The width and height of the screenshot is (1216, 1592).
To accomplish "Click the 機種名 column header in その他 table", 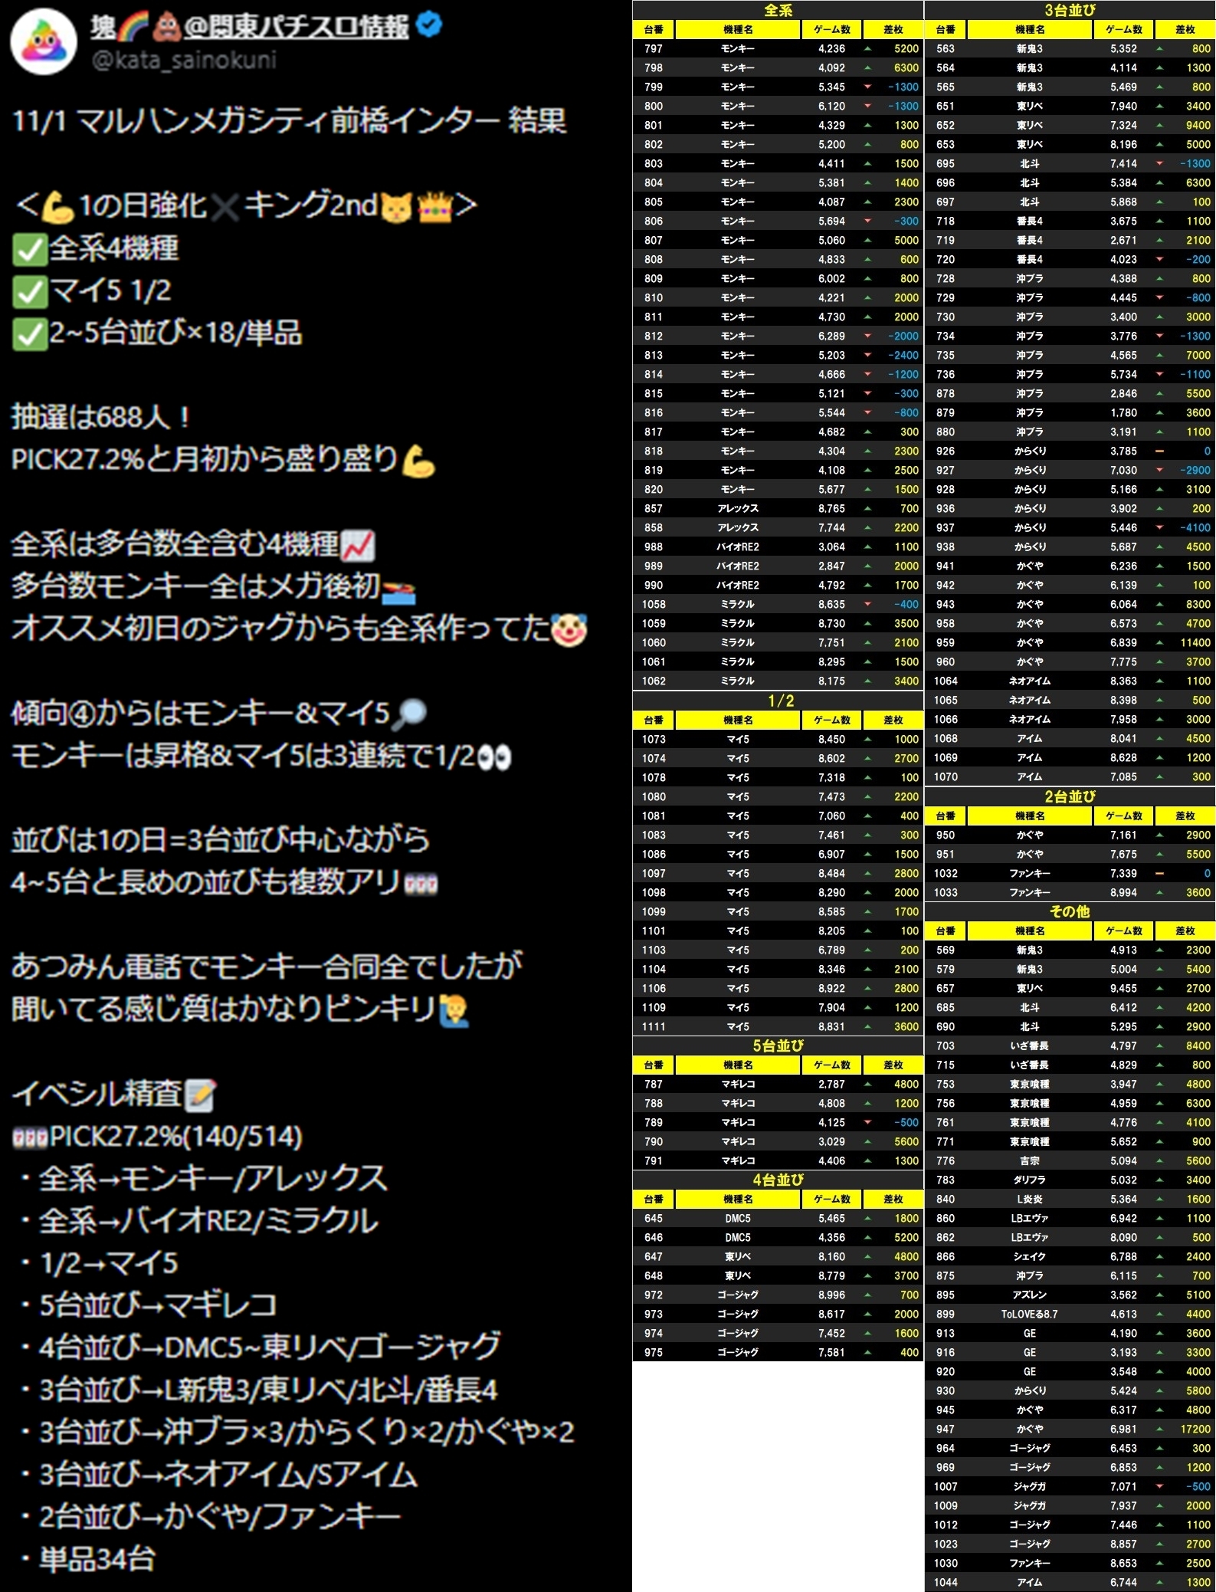I will [x=1029, y=931].
